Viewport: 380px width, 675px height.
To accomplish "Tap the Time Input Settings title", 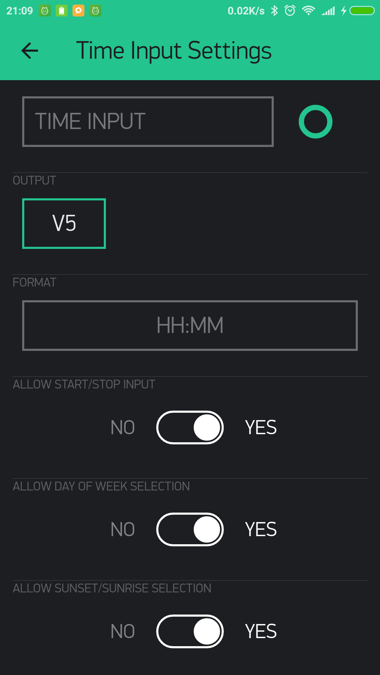I will pos(174,51).
